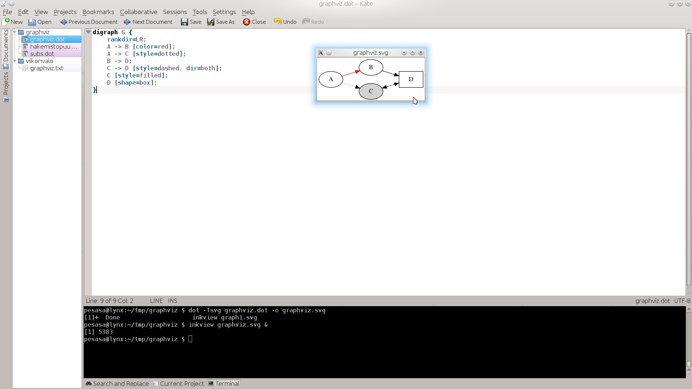Click node B in graphviz.svg window
Screen dimensions: 692x389
(x=371, y=67)
